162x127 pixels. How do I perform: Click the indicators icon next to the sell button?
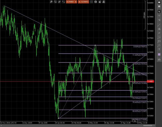(63, 2)
